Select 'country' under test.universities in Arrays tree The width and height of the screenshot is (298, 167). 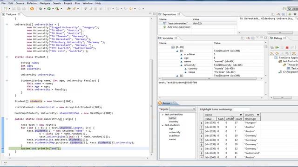(174, 122)
